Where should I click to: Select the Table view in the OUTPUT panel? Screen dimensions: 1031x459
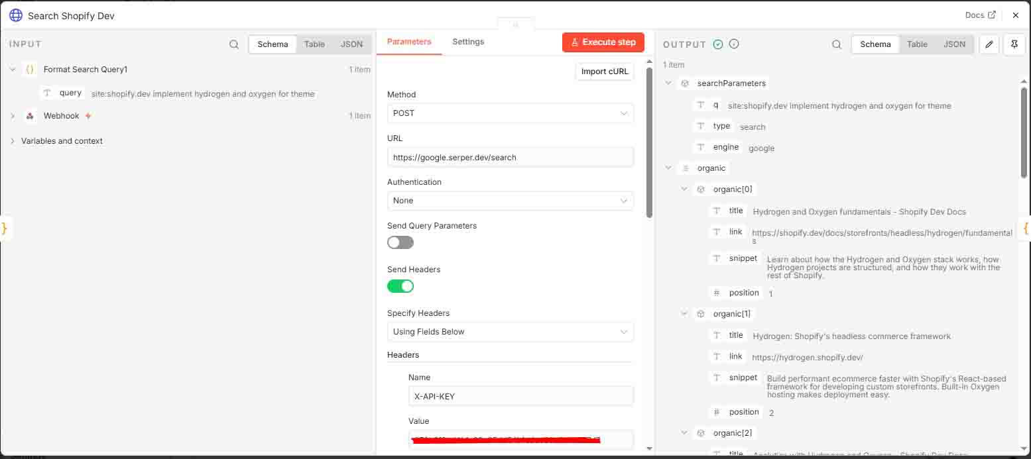[917, 44]
